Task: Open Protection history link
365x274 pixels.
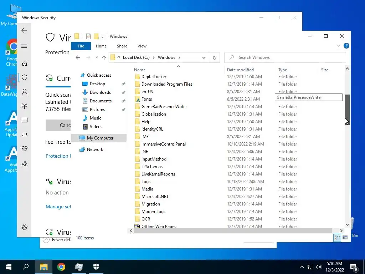Action: pos(58,156)
